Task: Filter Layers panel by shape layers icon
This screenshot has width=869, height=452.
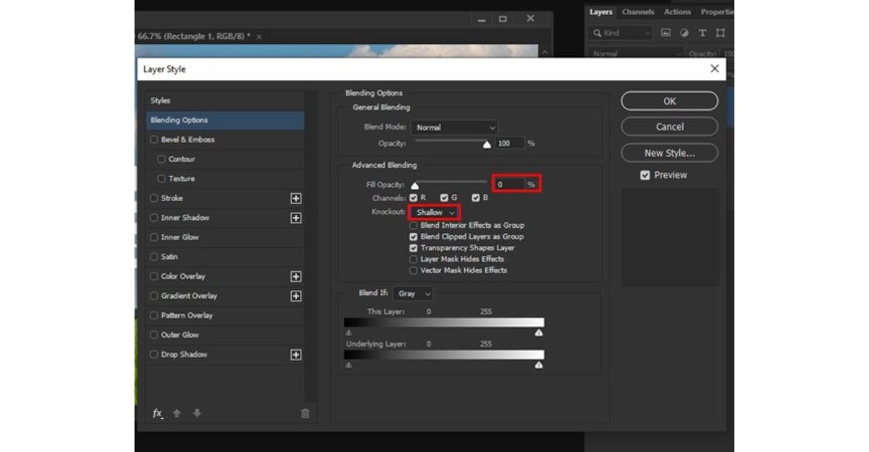Action: click(721, 33)
